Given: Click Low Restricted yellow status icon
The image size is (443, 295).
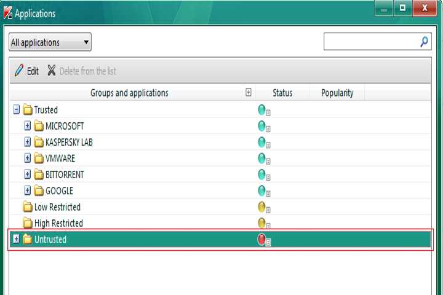Looking at the screenshot, I should click(264, 207).
